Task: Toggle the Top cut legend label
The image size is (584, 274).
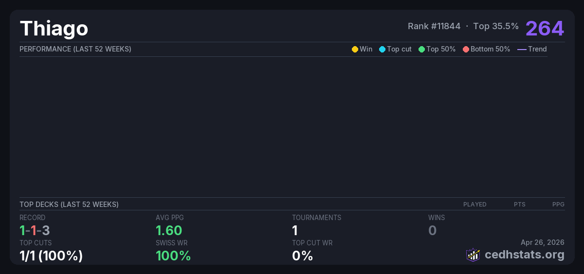Action: 399,49
